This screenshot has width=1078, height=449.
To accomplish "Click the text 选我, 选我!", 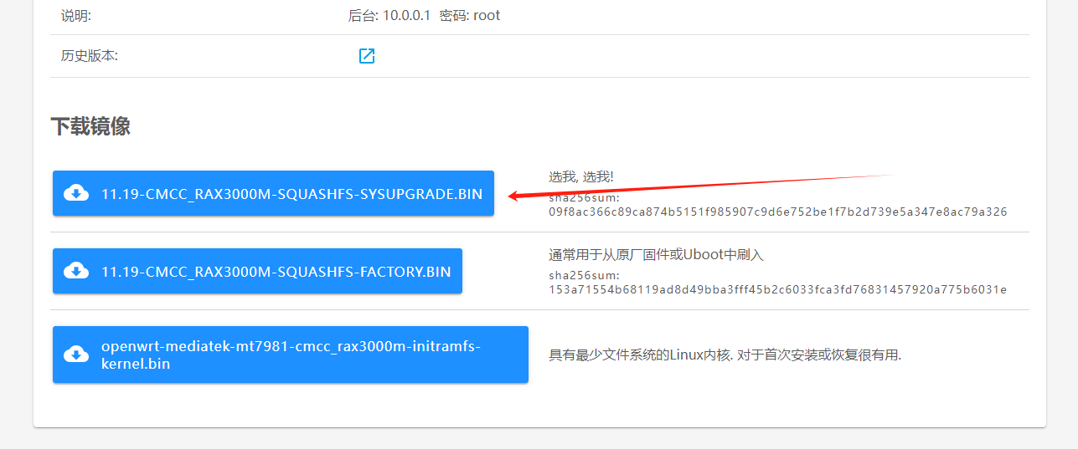I will tap(581, 177).
